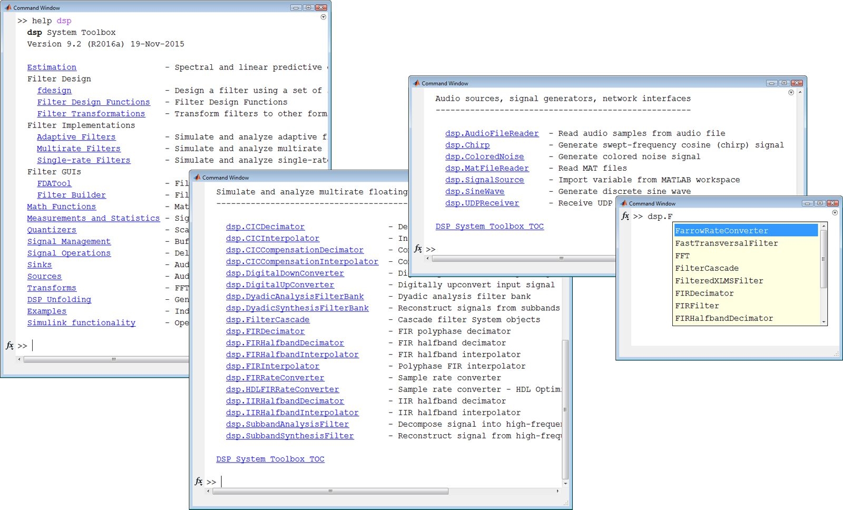Open the dsp.FIRRateConverter link
Screen dimensions: 843x510
pos(275,378)
